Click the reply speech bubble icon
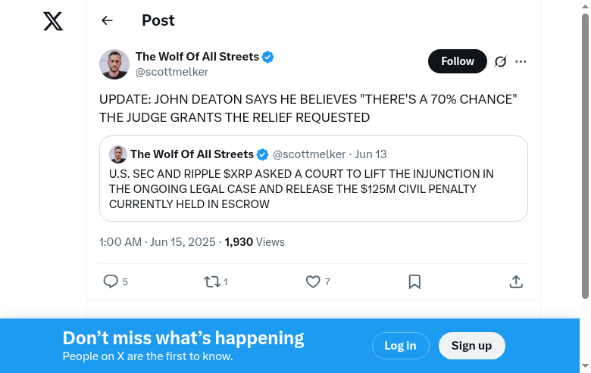The image size is (591, 373). pyautogui.click(x=111, y=281)
